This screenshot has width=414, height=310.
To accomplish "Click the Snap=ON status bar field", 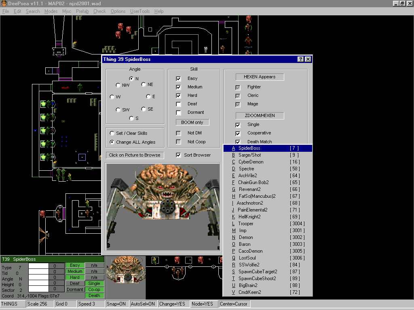I will coord(116,304).
